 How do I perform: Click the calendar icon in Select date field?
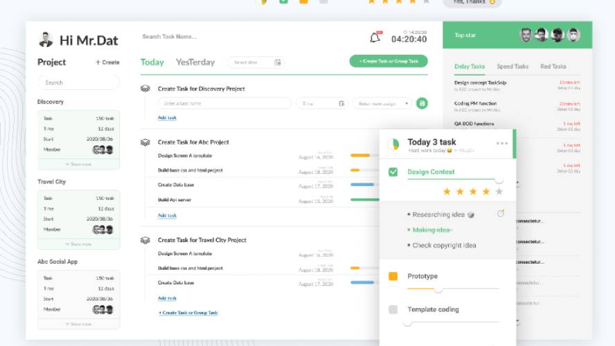pyautogui.click(x=278, y=62)
